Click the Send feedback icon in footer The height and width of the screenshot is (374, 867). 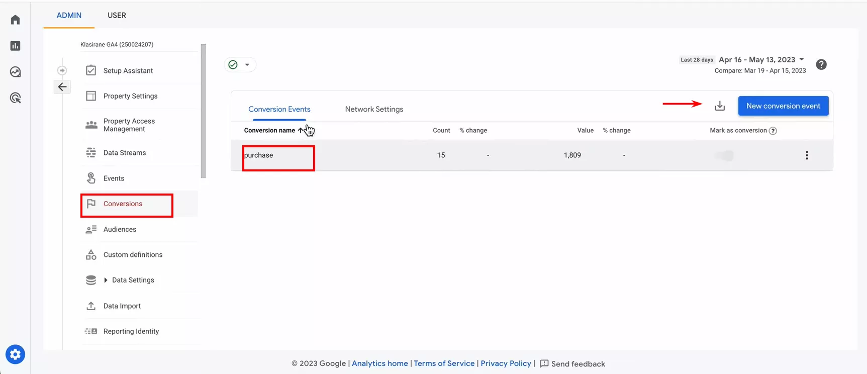click(x=544, y=363)
